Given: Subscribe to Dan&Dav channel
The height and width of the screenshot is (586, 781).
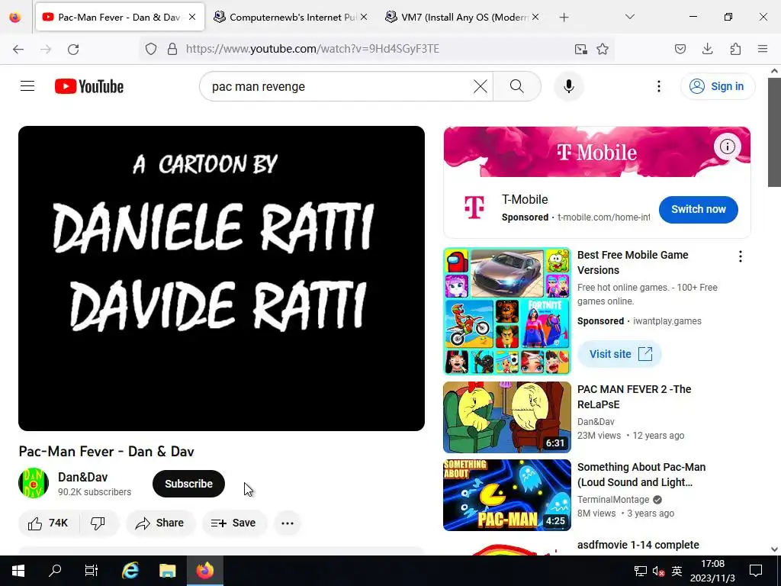Looking at the screenshot, I should pos(188,484).
